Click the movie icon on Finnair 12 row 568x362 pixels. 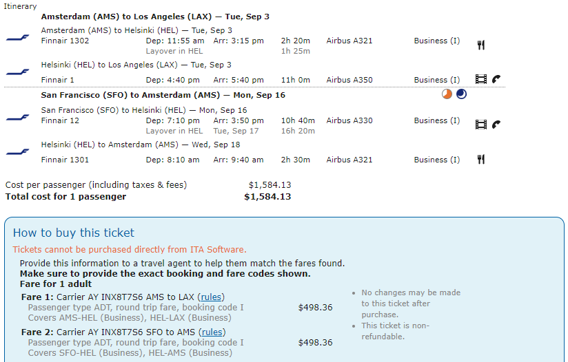click(x=480, y=125)
